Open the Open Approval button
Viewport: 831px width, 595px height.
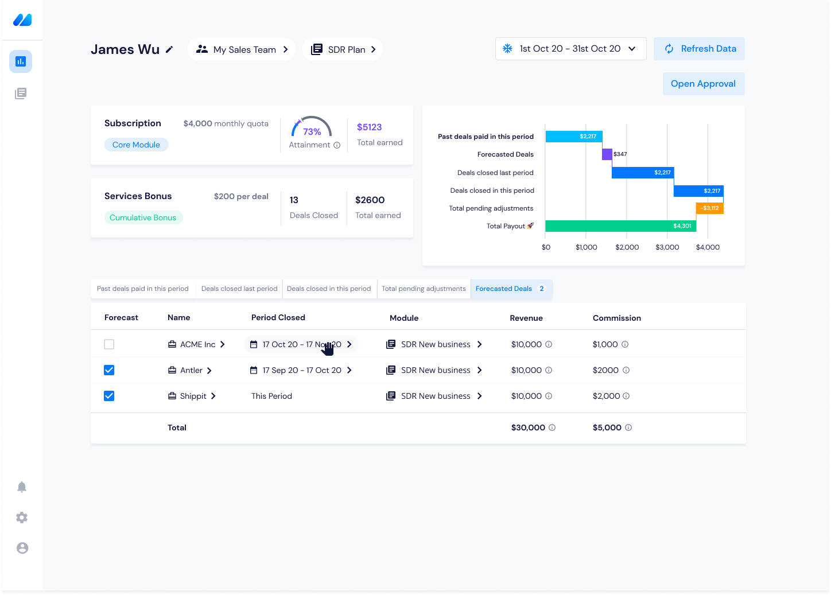(703, 84)
